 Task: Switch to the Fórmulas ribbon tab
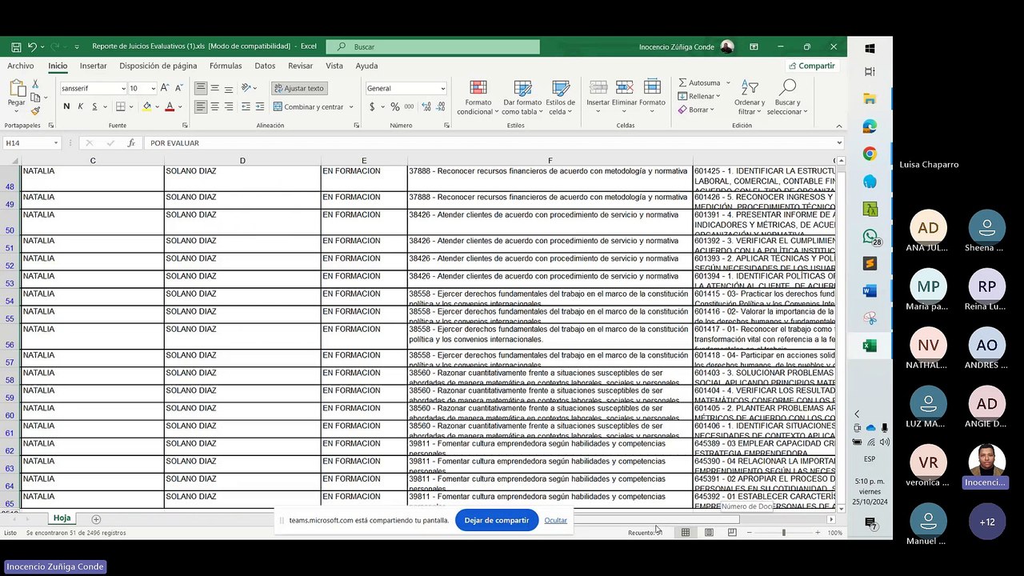226,66
